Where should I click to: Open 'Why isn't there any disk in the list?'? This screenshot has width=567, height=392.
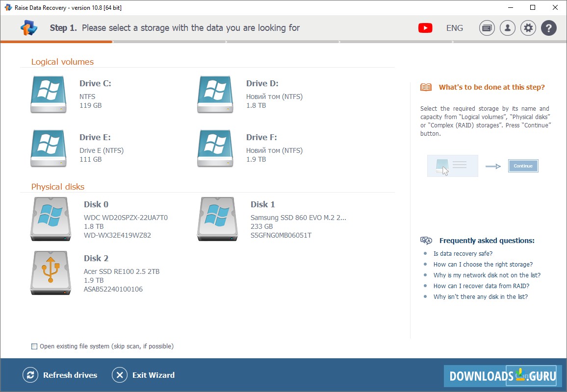(481, 296)
